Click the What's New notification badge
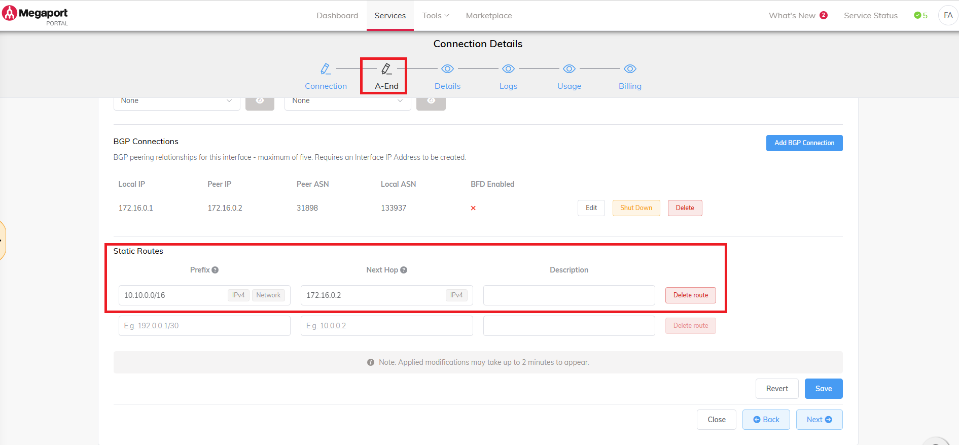959x445 pixels. point(824,15)
